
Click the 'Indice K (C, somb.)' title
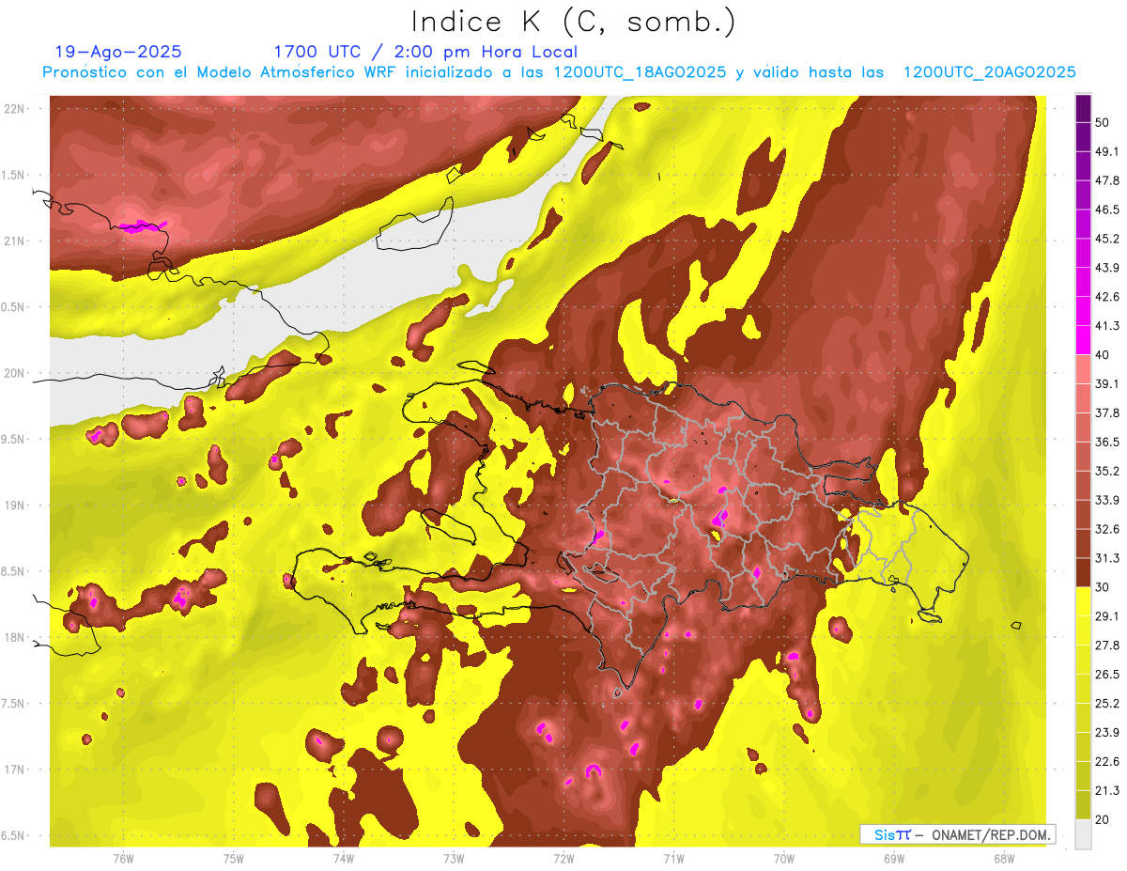573,22
